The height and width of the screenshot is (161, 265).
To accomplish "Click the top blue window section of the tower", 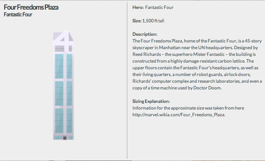I will click(x=64, y=66).
